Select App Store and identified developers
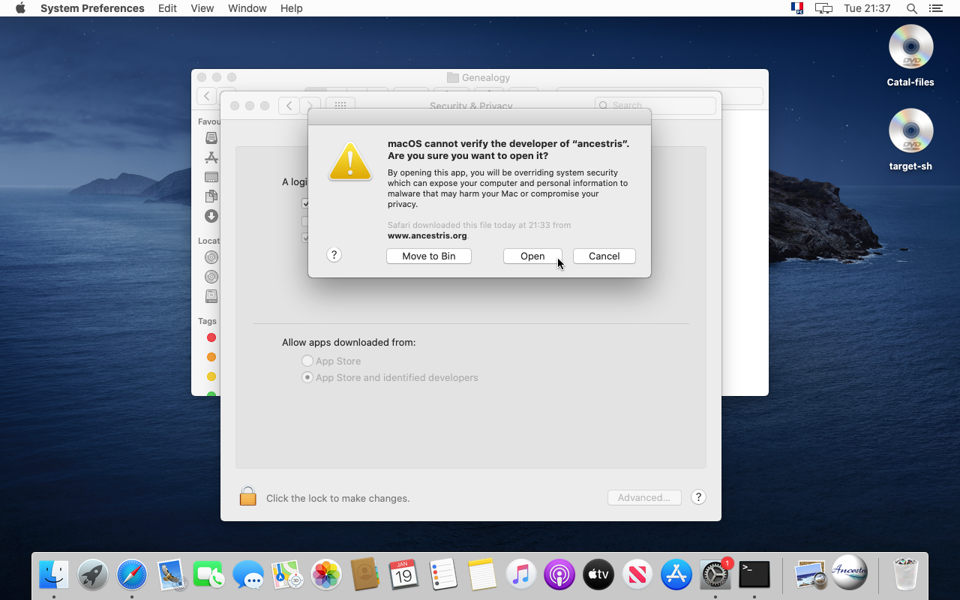 tap(307, 377)
